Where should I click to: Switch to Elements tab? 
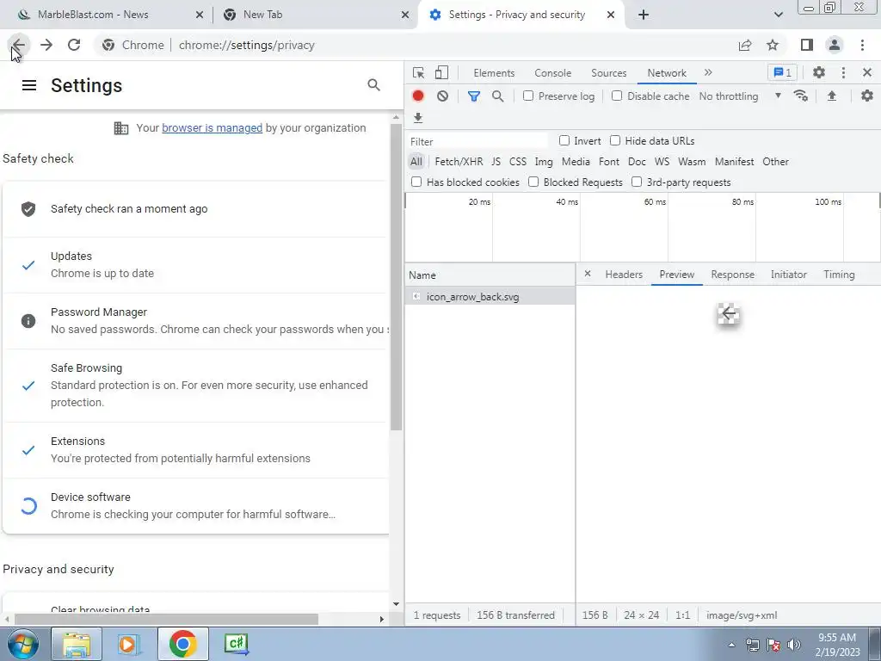click(494, 73)
